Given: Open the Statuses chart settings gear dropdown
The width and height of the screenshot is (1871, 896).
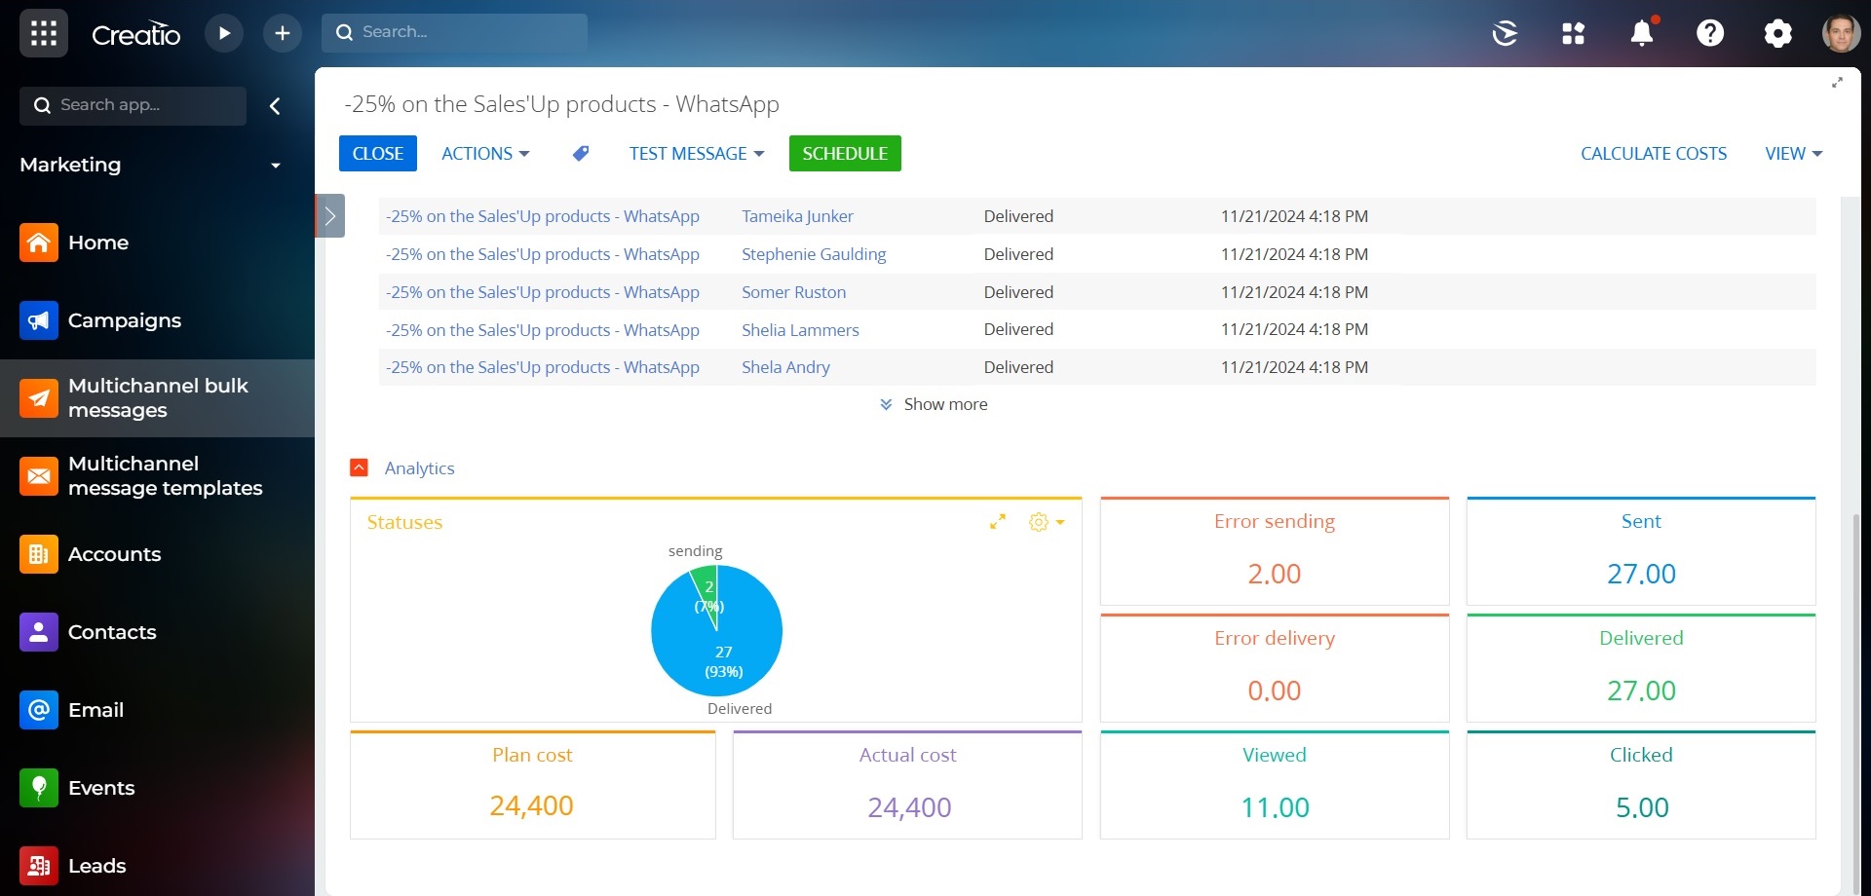Looking at the screenshot, I should pyautogui.click(x=1046, y=522).
